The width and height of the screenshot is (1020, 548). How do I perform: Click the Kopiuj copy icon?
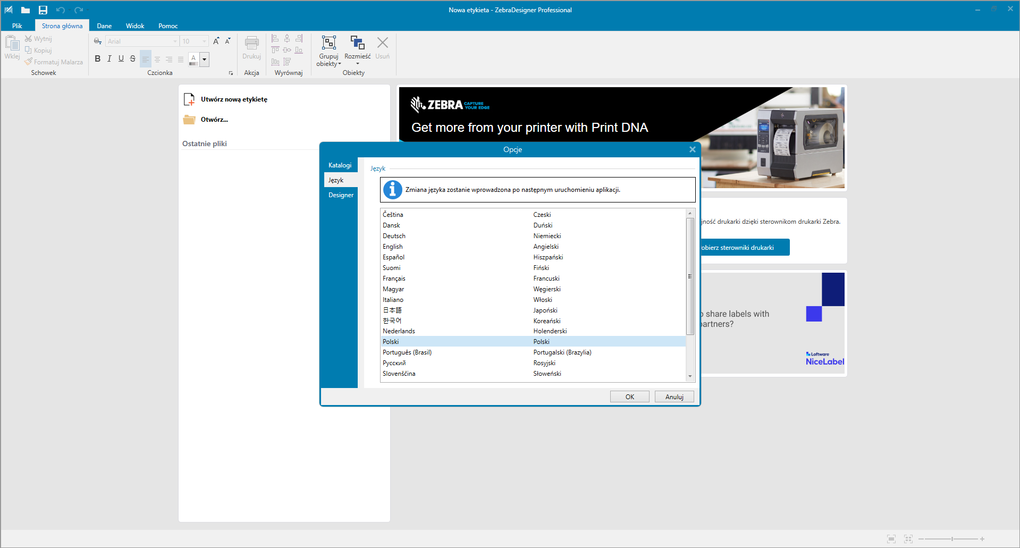28,50
